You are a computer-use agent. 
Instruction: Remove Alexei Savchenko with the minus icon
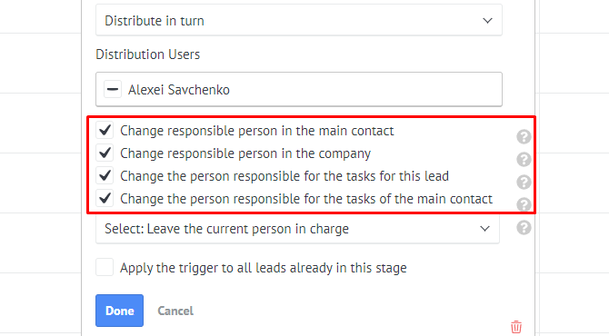[113, 90]
